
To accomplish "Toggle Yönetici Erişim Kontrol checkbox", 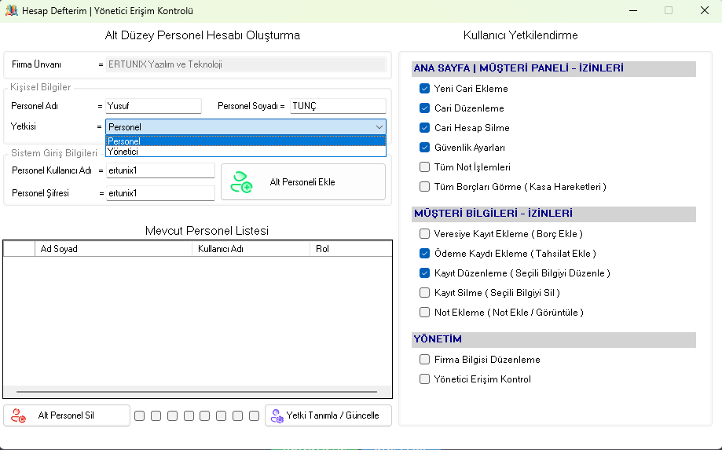I will coord(424,379).
